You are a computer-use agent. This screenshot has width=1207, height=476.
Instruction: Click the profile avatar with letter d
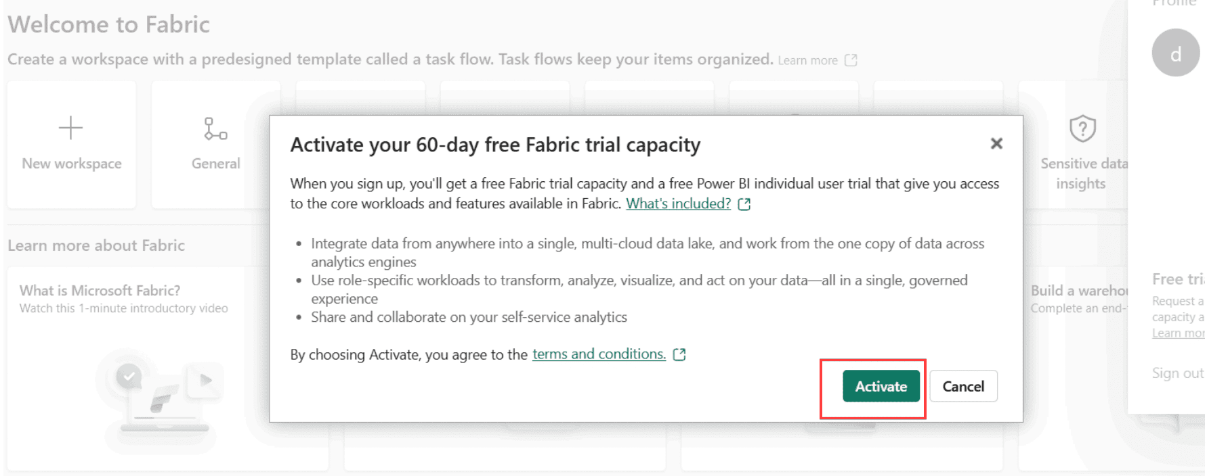[1175, 53]
